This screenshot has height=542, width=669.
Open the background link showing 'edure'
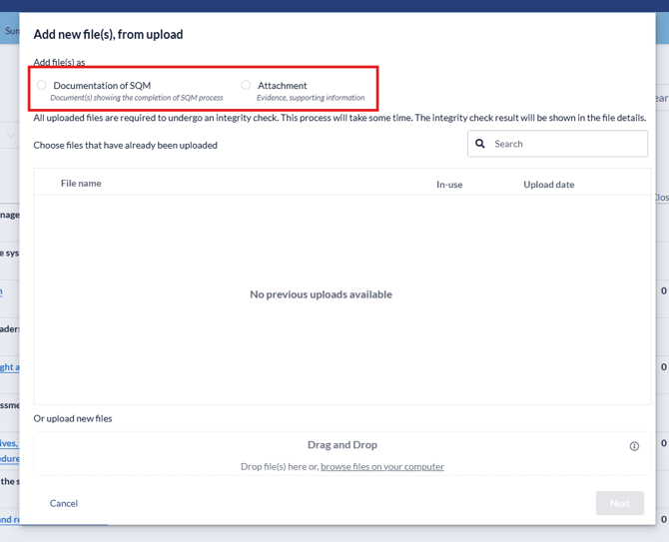click(x=9, y=460)
